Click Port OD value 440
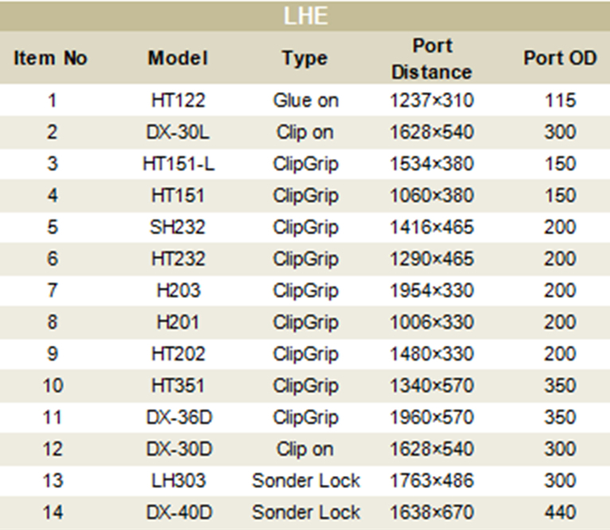This screenshot has height=530, width=610. point(560,513)
